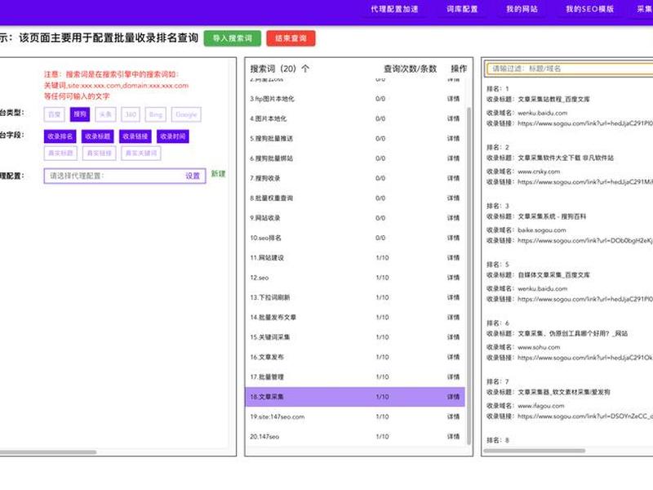Click rank 5 title 自媒体文章采集_百度文库
This screenshot has width=653, height=490.
(x=553, y=275)
